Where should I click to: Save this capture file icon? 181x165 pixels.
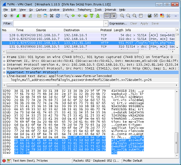(x=45, y=16)
